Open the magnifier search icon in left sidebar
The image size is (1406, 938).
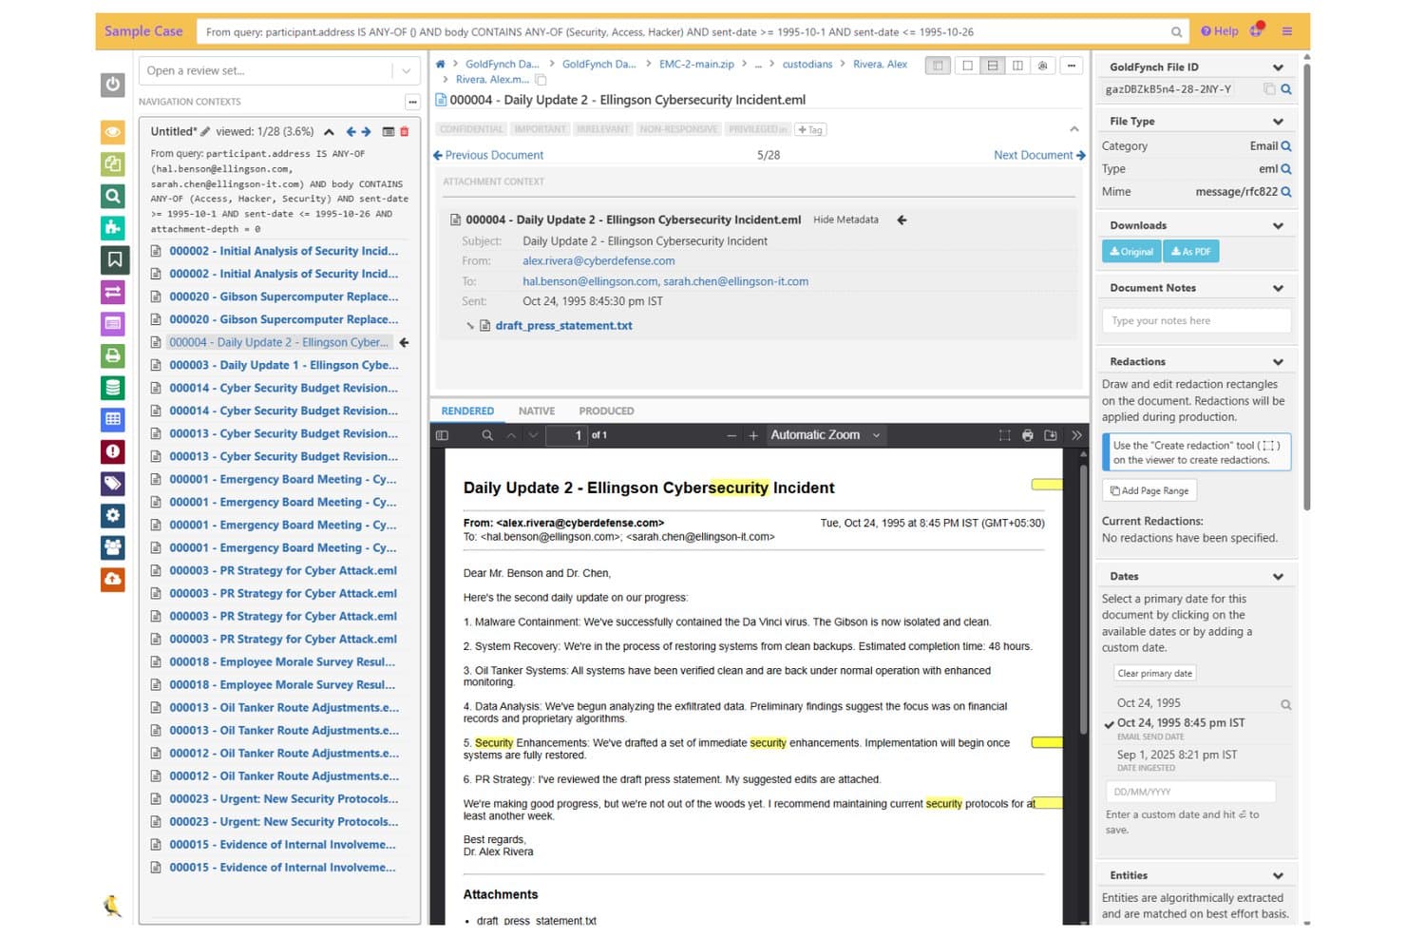[112, 196]
